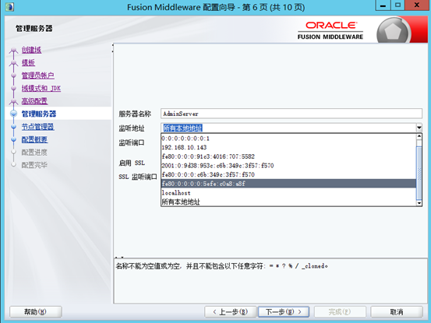Choose 0:0:0:0:0:0:0:1 from address list

click(288, 139)
